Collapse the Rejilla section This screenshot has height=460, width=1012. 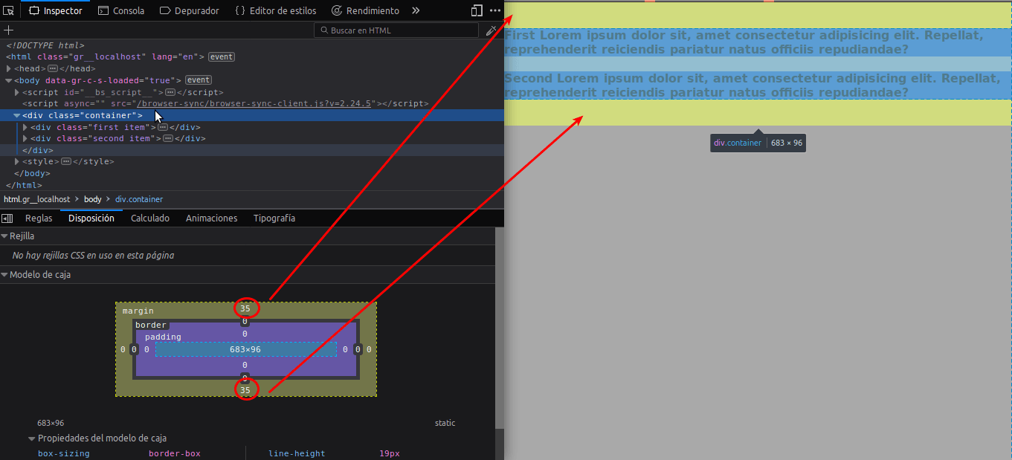(x=4, y=236)
